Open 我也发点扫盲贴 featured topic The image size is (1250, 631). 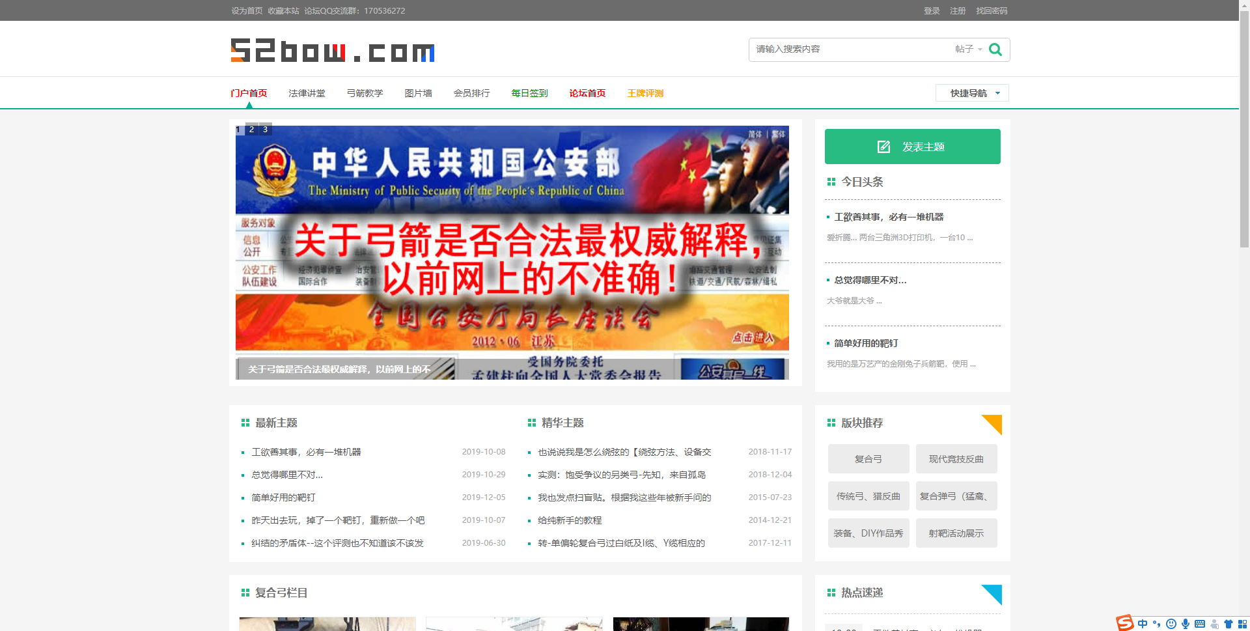(x=624, y=498)
